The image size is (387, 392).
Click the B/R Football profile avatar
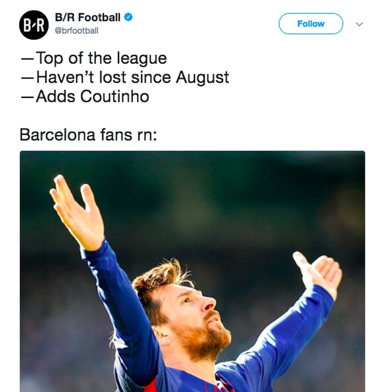[34, 24]
